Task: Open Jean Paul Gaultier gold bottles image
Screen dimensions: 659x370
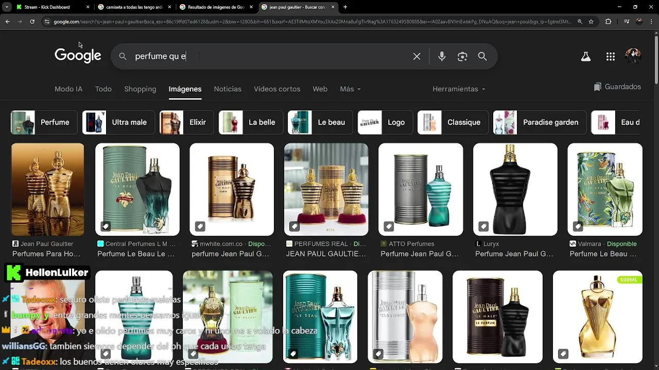Action: tap(47, 190)
